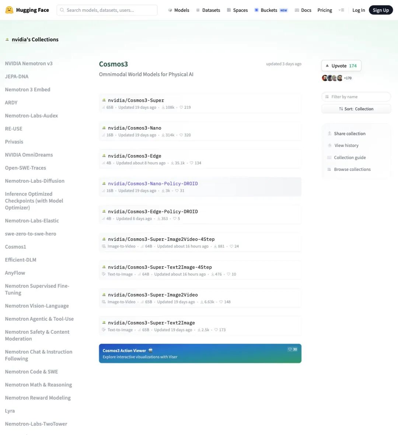
Task: Click the upvote triangle icon
Action: click(x=327, y=66)
